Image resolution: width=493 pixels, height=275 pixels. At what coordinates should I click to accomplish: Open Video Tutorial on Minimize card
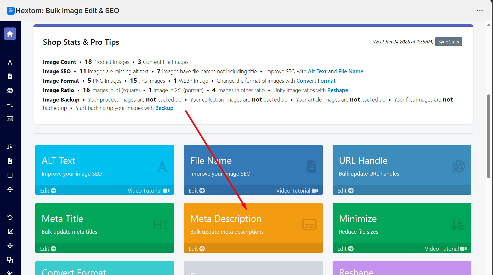pyautogui.click(x=446, y=249)
